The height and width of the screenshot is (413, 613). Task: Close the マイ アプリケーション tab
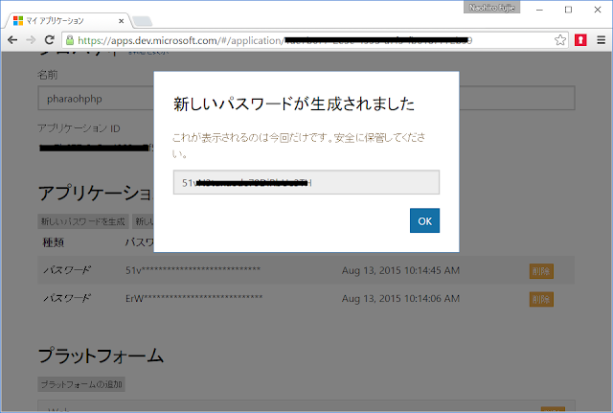point(122,21)
